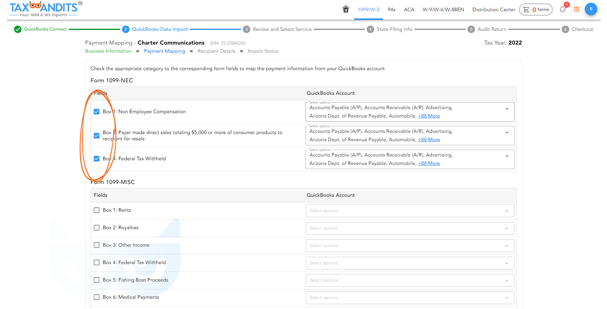The width and height of the screenshot is (607, 309).
Task: Switch to the ACA tab
Action: [x=409, y=10]
